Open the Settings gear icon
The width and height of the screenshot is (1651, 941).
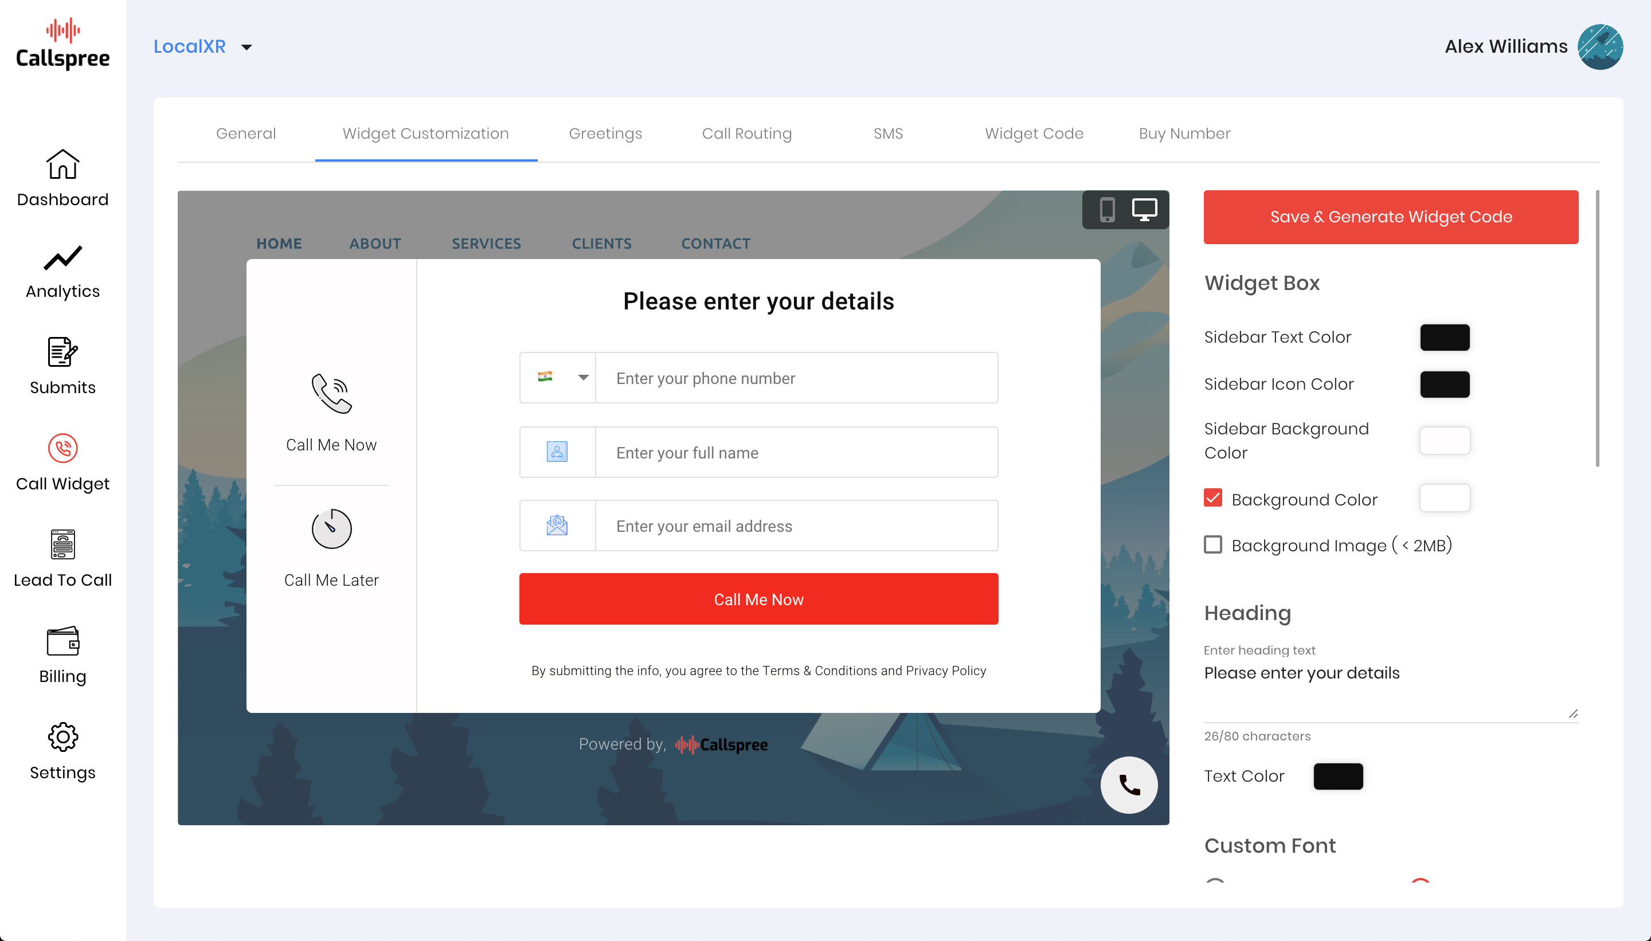[x=62, y=737]
